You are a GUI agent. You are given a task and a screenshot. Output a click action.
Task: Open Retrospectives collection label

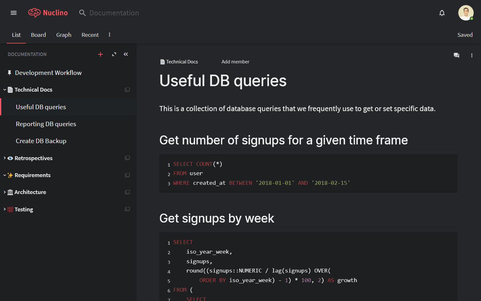tap(33, 158)
